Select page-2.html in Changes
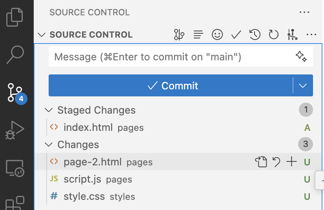 [178, 162]
